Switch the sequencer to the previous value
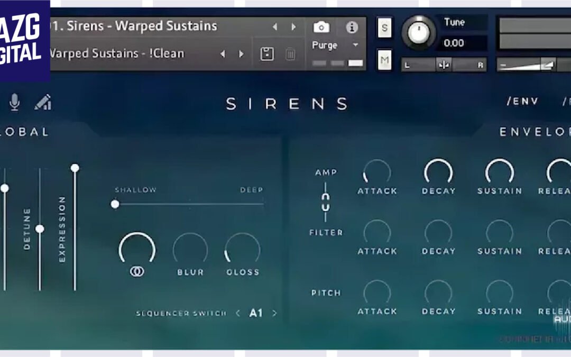The height and width of the screenshot is (357, 571). [238, 313]
